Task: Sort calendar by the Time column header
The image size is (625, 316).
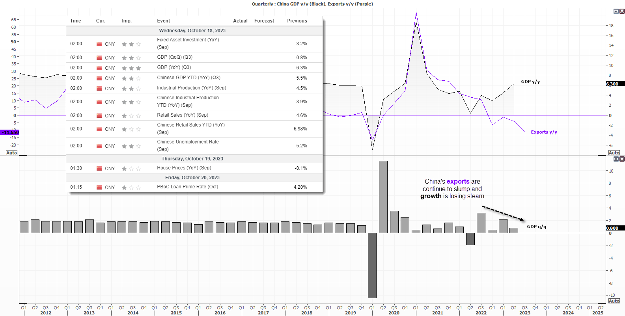Action: [x=75, y=21]
